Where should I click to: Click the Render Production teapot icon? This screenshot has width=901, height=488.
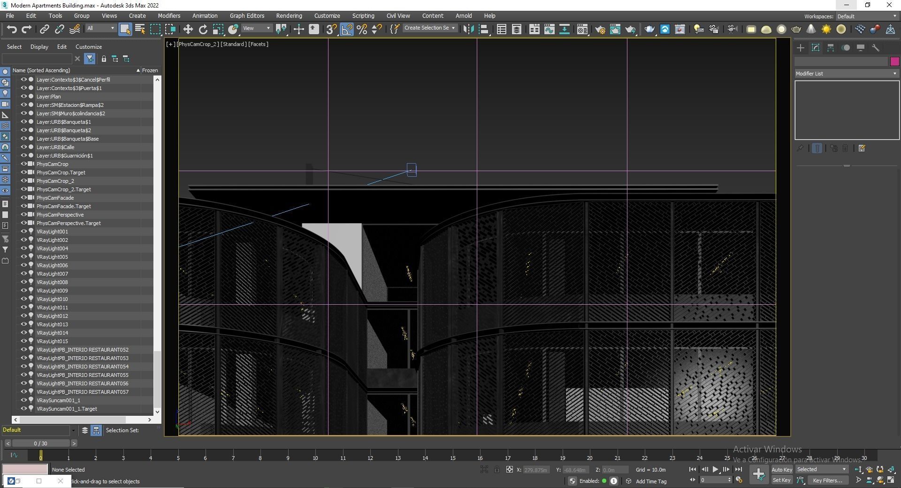[x=630, y=29]
